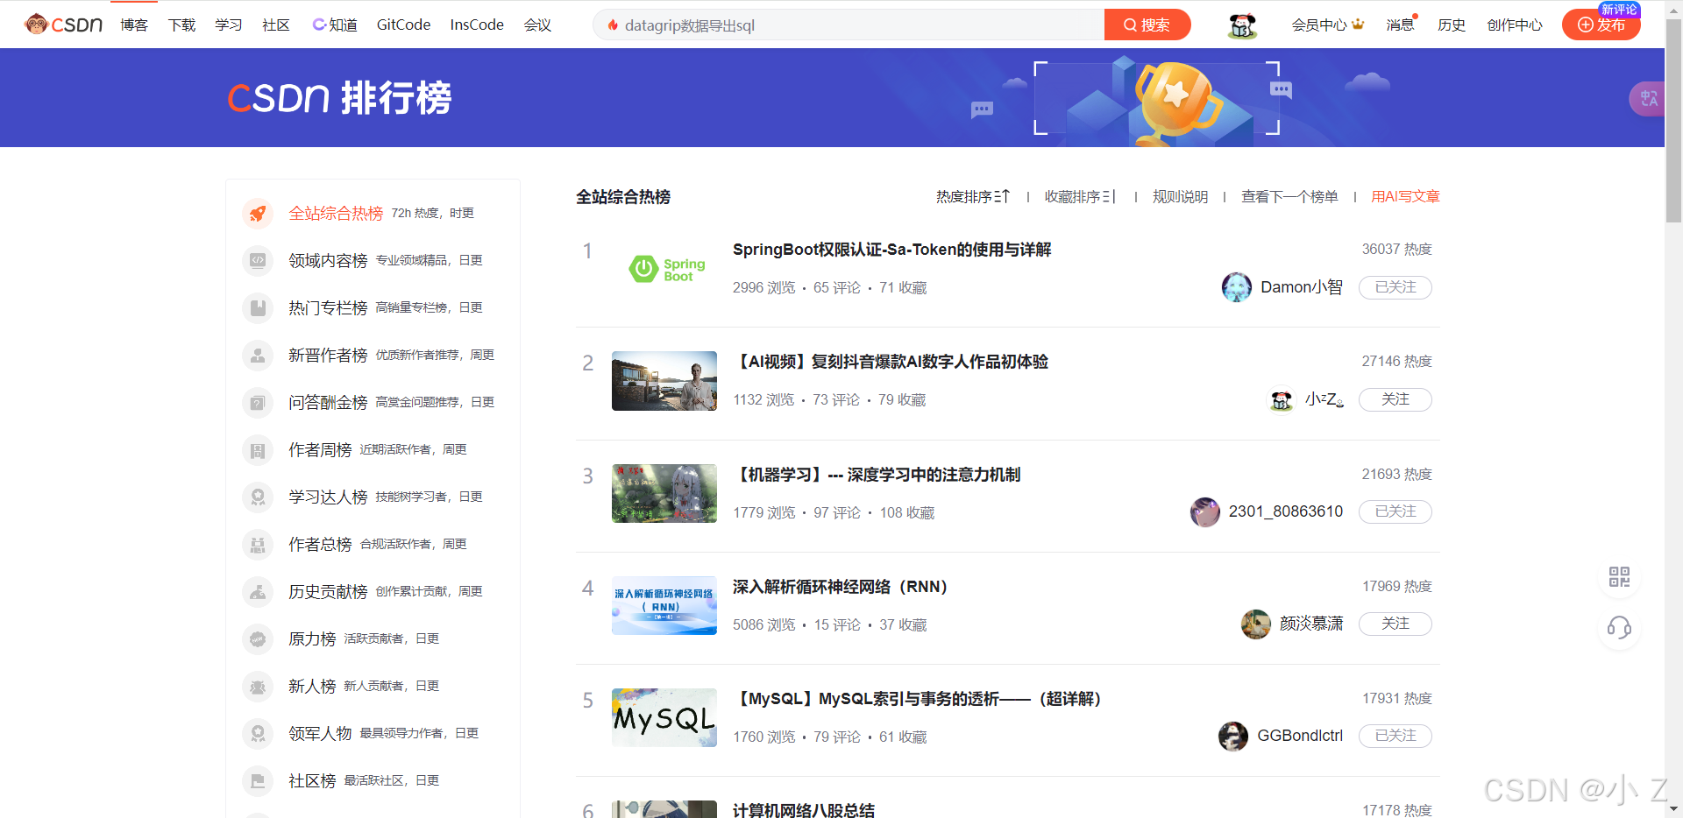
Task: Click 小Z's author avatar
Action: point(1282,399)
